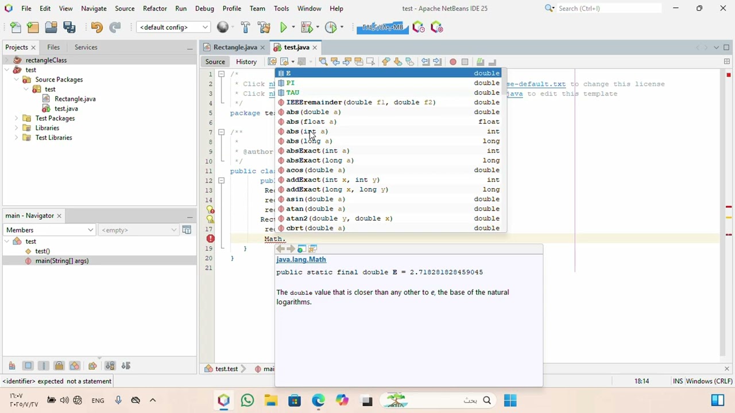This screenshot has width=735, height=413.
Task: Switch to the Services tab
Action: click(x=86, y=47)
